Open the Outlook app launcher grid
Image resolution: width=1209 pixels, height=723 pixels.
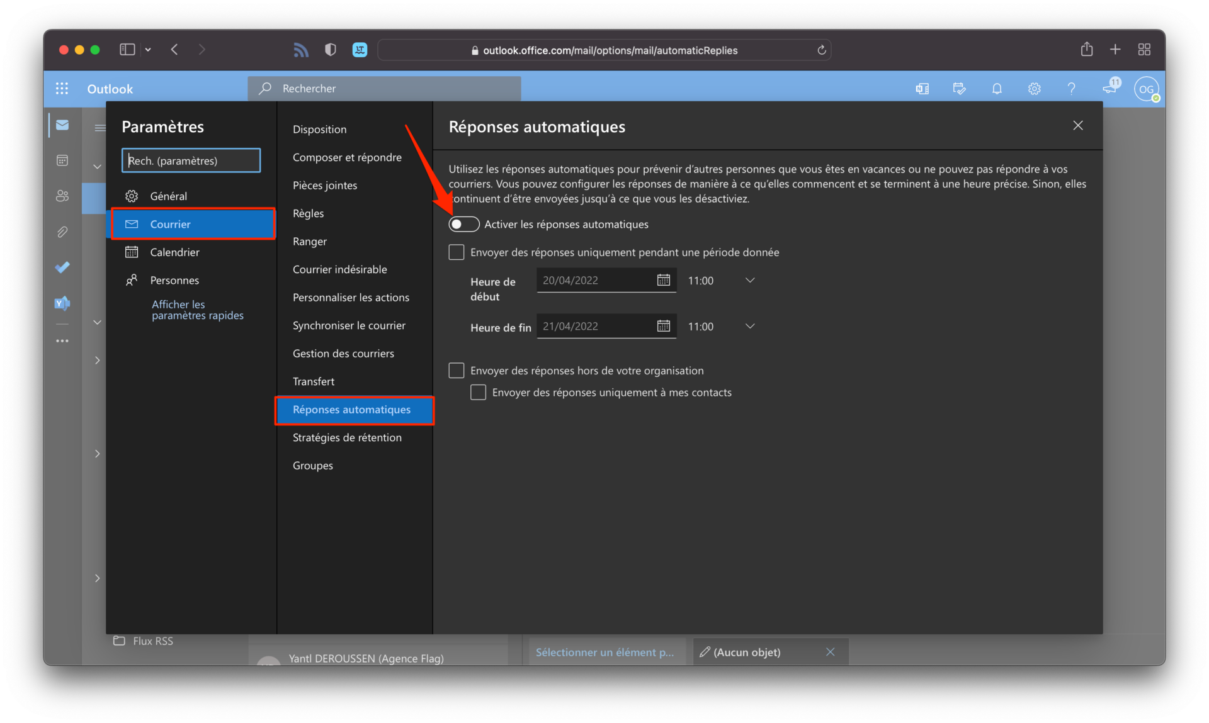pos(62,89)
